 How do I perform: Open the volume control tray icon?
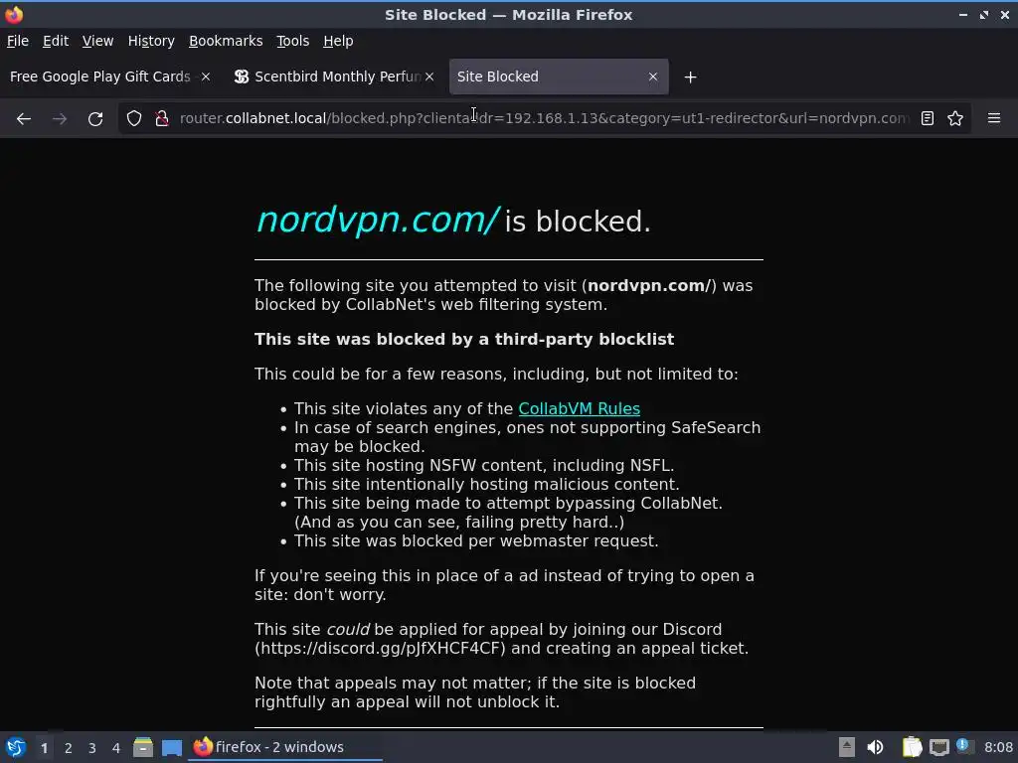(875, 747)
